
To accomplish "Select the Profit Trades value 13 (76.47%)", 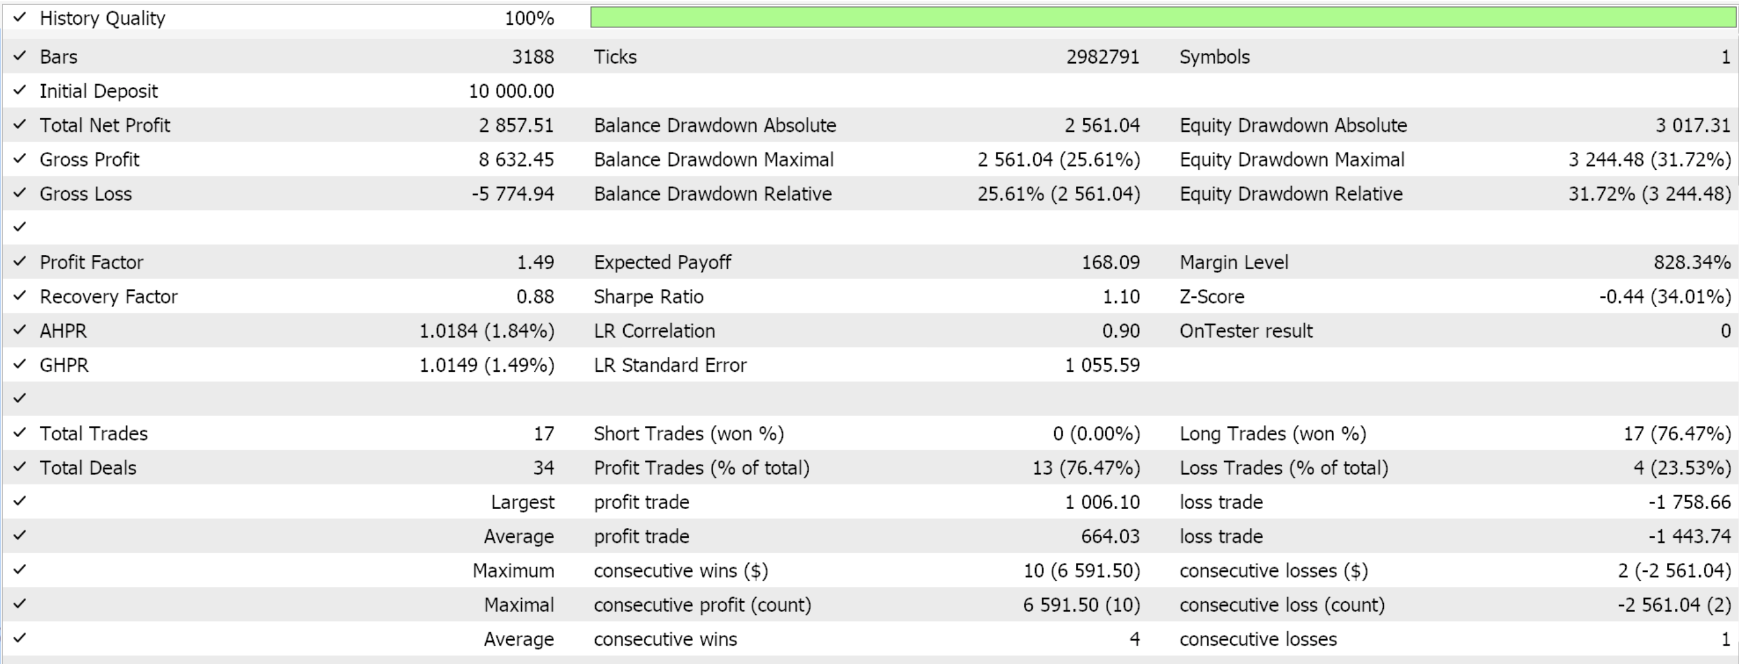I will coord(1086,468).
